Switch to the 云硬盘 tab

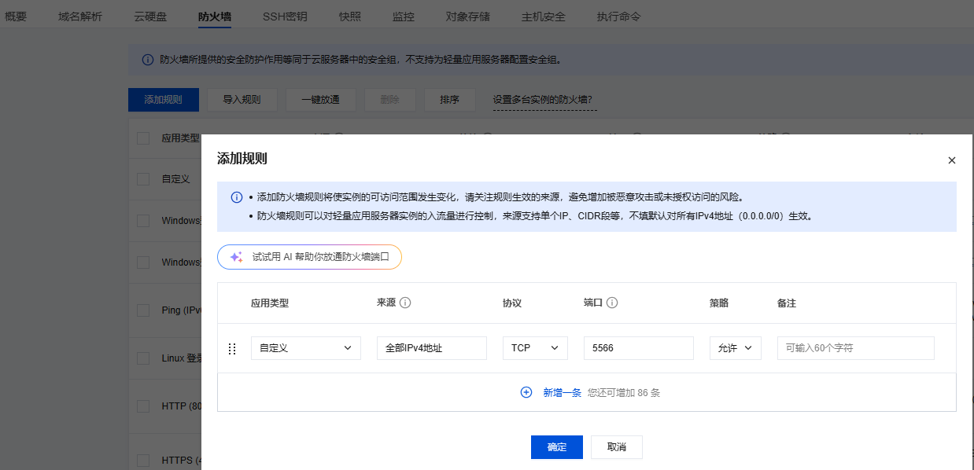tap(150, 16)
